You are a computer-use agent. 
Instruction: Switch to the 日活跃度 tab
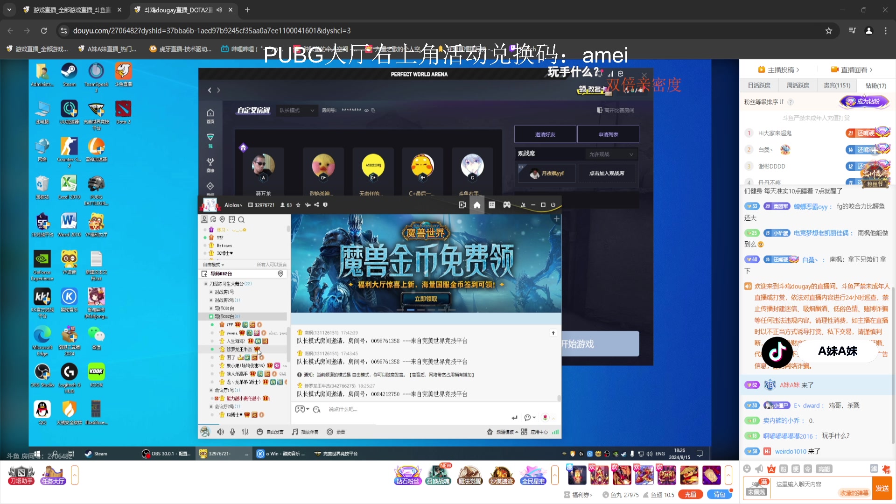coord(759,85)
